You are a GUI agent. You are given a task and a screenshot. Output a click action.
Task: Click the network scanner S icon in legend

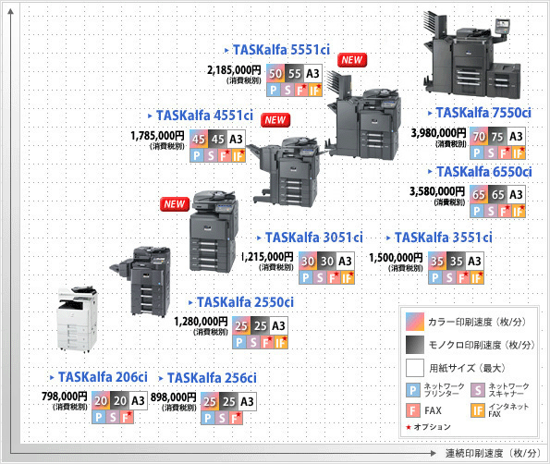click(478, 390)
